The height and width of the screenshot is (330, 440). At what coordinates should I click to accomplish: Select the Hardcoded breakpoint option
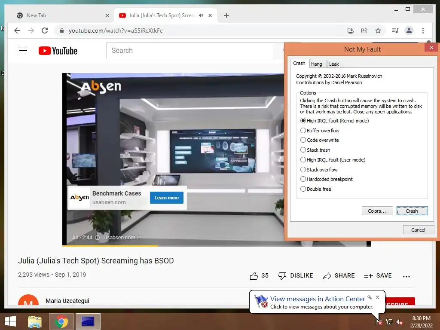click(x=327, y=179)
